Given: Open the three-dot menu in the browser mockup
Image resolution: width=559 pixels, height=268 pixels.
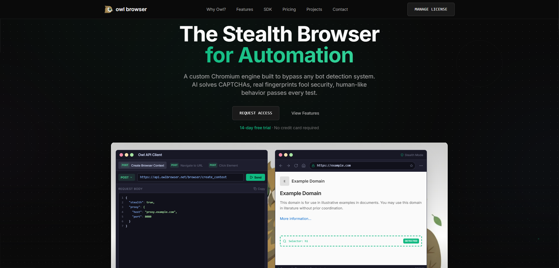Looking at the screenshot, I should [421, 165].
